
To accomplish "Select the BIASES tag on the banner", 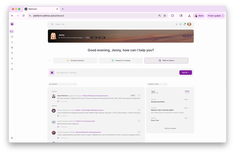I will tap(102, 38).
